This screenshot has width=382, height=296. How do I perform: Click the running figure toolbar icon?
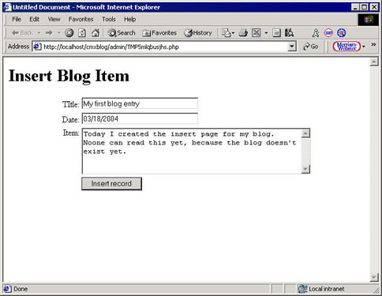tap(316, 33)
